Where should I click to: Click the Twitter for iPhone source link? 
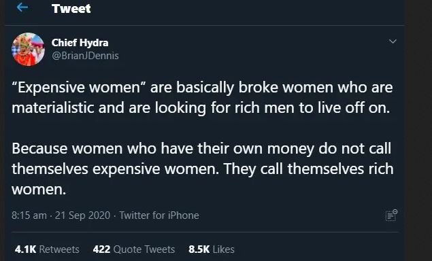[159, 215]
